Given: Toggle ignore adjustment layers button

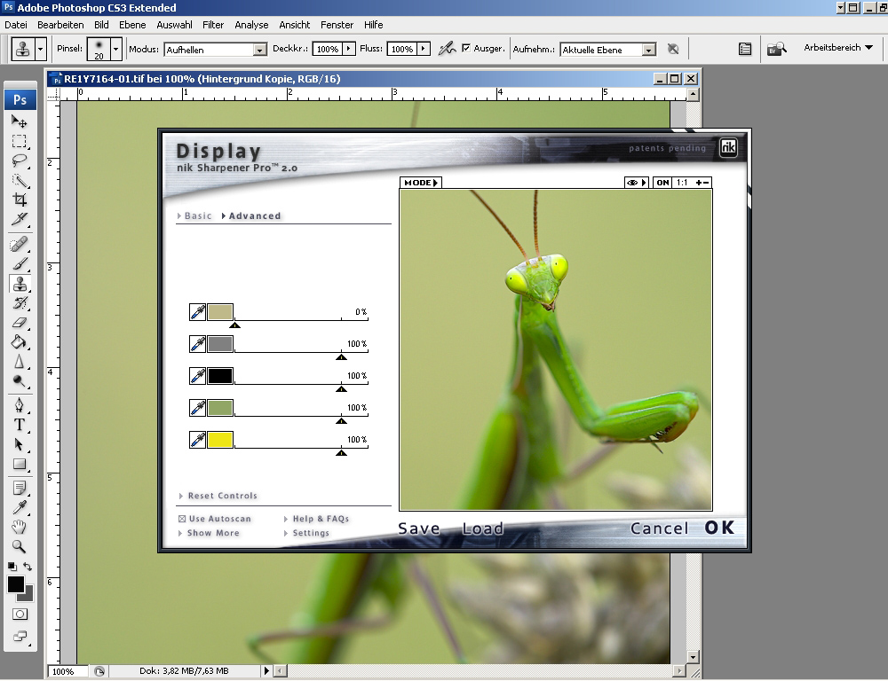Looking at the screenshot, I should point(673,49).
